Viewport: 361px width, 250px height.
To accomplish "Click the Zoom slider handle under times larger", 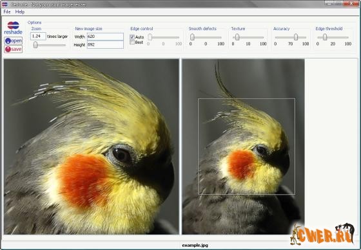I will (35, 45).
